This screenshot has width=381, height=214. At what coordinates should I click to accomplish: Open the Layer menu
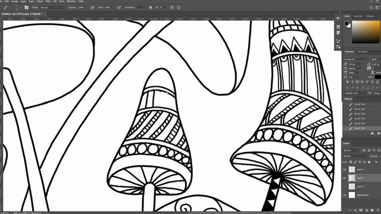coord(23,1)
